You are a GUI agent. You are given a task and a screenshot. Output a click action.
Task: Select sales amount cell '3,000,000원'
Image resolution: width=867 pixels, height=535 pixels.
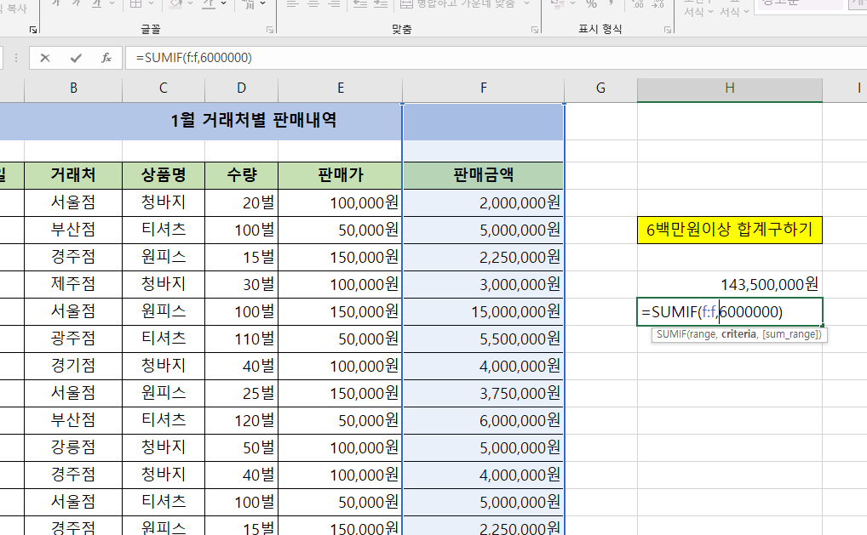click(483, 284)
